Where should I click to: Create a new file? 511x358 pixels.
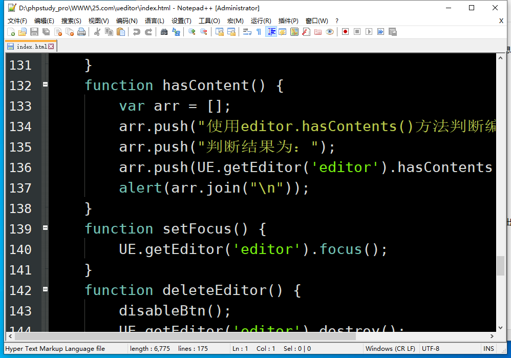click(x=10, y=32)
